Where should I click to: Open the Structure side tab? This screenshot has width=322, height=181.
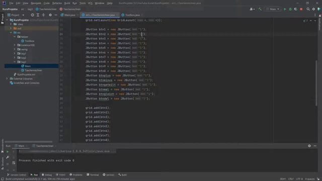[x=2, y=163]
